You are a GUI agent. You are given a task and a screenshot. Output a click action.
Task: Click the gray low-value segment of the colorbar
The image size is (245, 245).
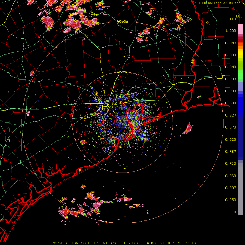240,189
